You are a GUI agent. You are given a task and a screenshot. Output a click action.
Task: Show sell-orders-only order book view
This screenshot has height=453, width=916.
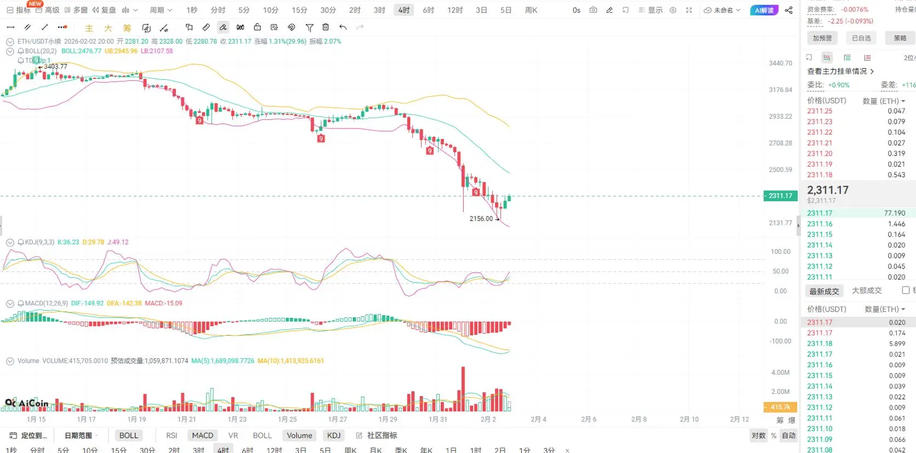tap(867, 57)
